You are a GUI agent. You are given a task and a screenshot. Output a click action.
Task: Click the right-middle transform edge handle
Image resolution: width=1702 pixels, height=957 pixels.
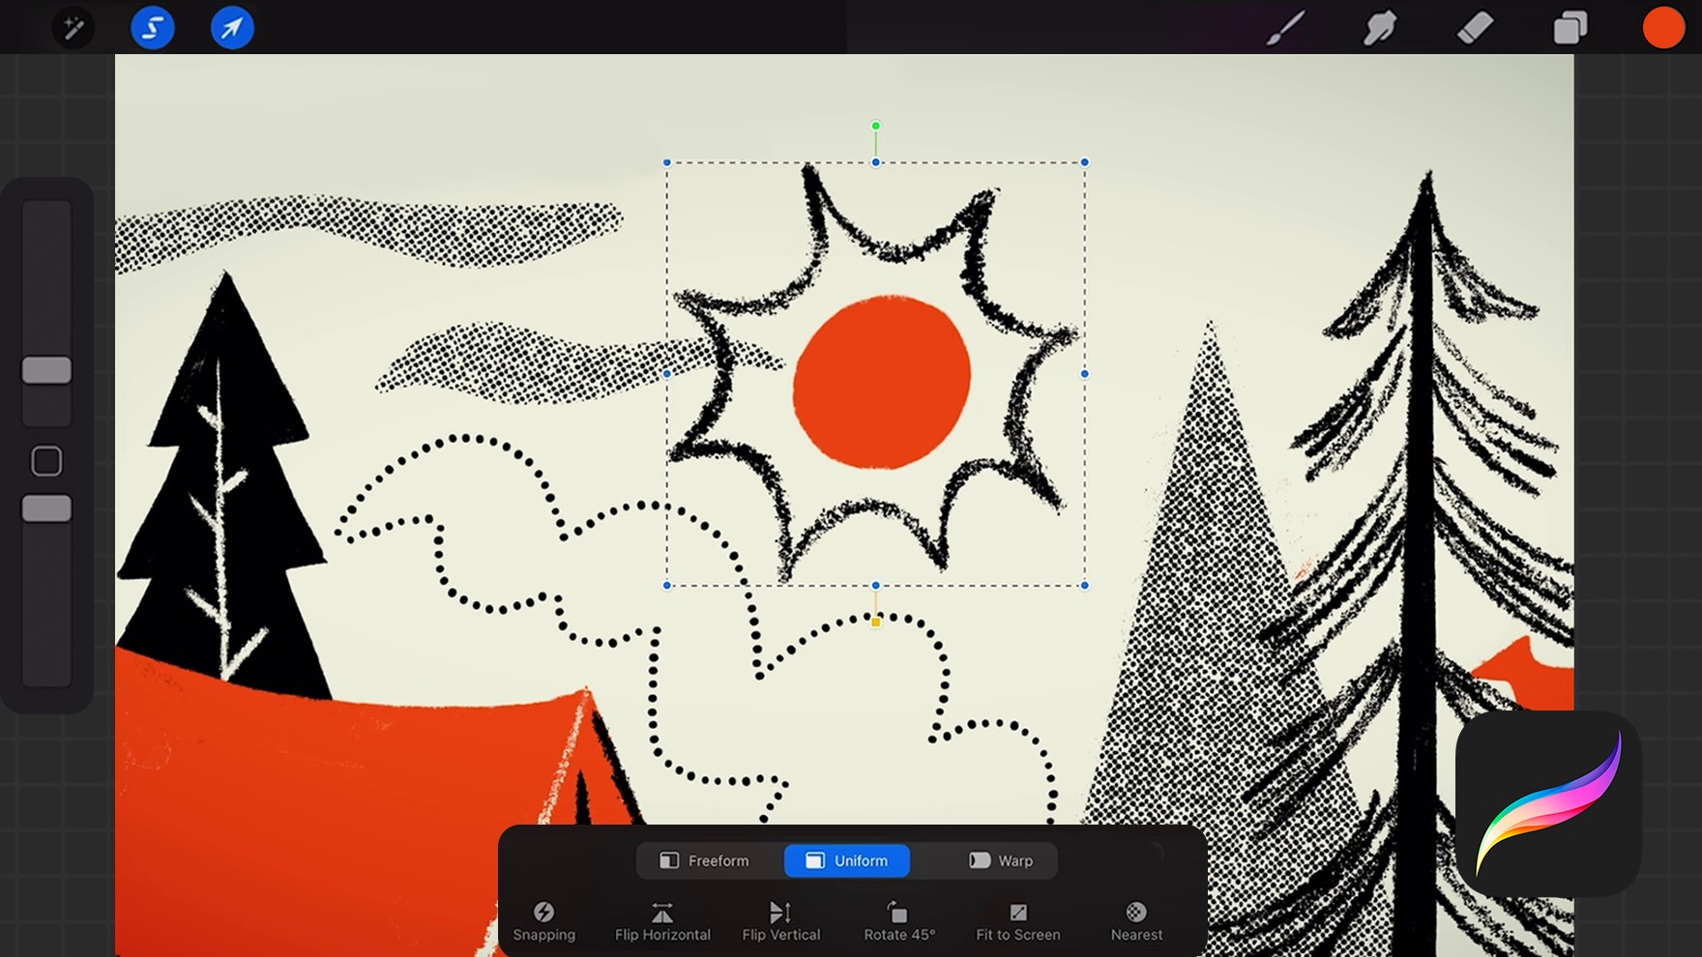tap(1085, 374)
